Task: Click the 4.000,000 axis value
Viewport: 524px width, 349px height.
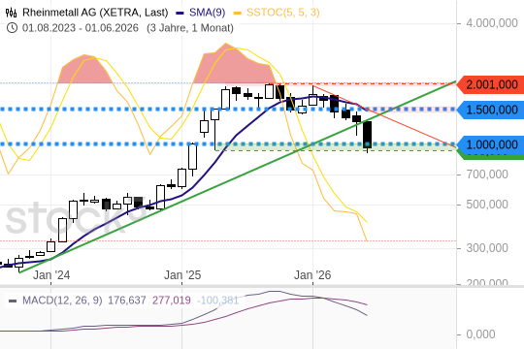Action: [x=492, y=23]
